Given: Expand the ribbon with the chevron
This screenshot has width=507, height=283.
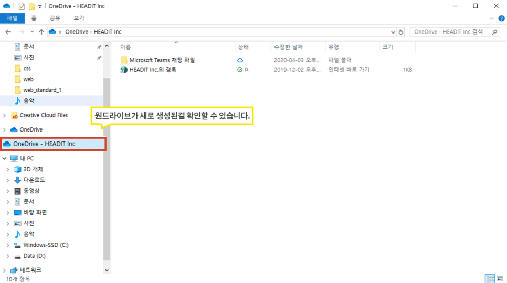Looking at the screenshot, I should click(x=491, y=19).
